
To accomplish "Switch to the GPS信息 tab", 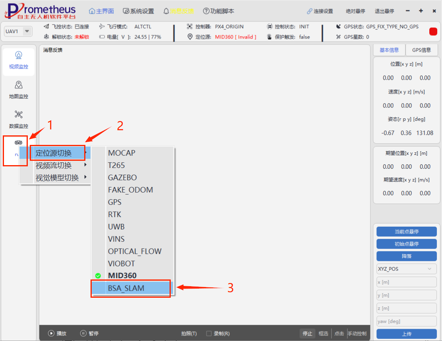I will (421, 50).
